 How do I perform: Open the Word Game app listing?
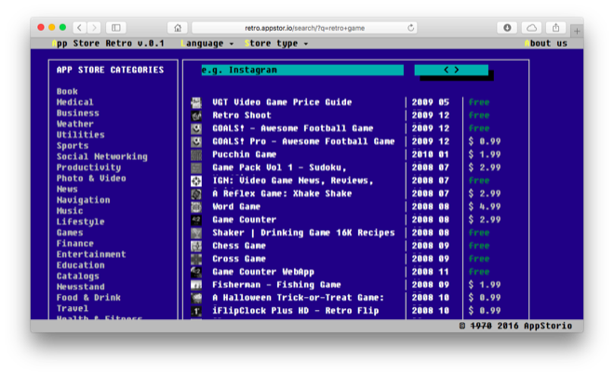[x=236, y=207]
